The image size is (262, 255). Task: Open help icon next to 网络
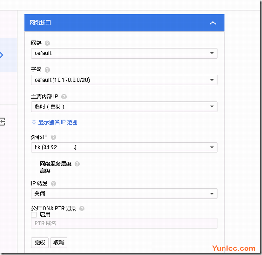pyautogui.click(x=47, y=43)
